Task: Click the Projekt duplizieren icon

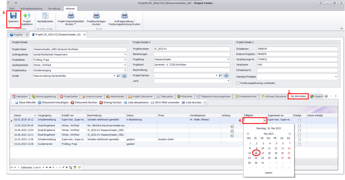Action: tap(27, 16)
